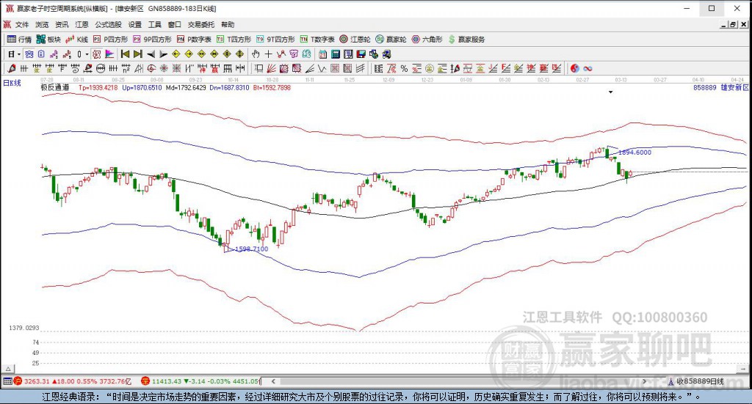Restore the inner MDI child window
This screenshot has height=404, width=752.
click(733, 24)
